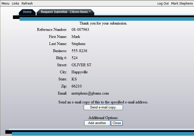Click the city value Happyville
Screen dimensions: 194x136
[80, 72]
